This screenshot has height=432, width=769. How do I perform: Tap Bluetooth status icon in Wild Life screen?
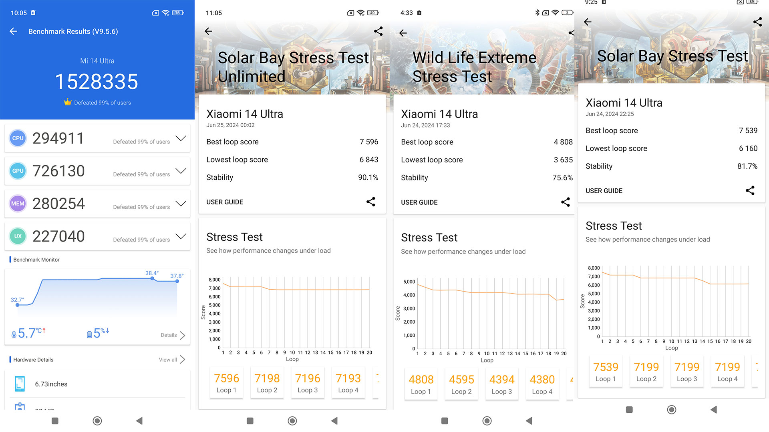(x=537, y=13)
